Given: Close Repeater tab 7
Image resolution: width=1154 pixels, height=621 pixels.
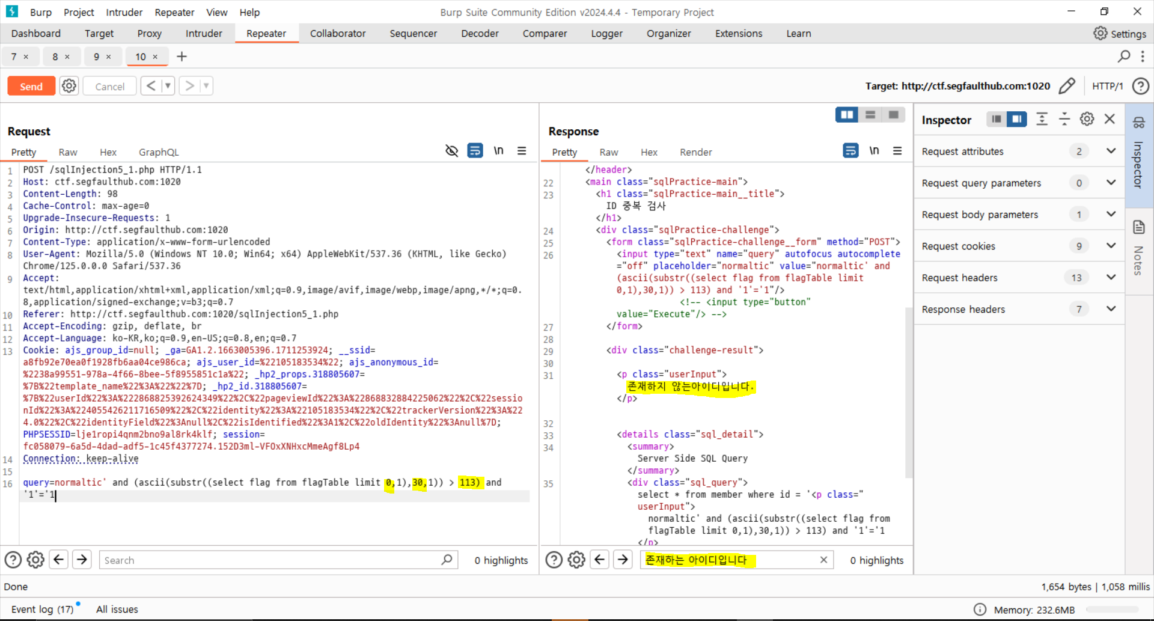Looking at the screenshot, I should [x=26, y=57].
